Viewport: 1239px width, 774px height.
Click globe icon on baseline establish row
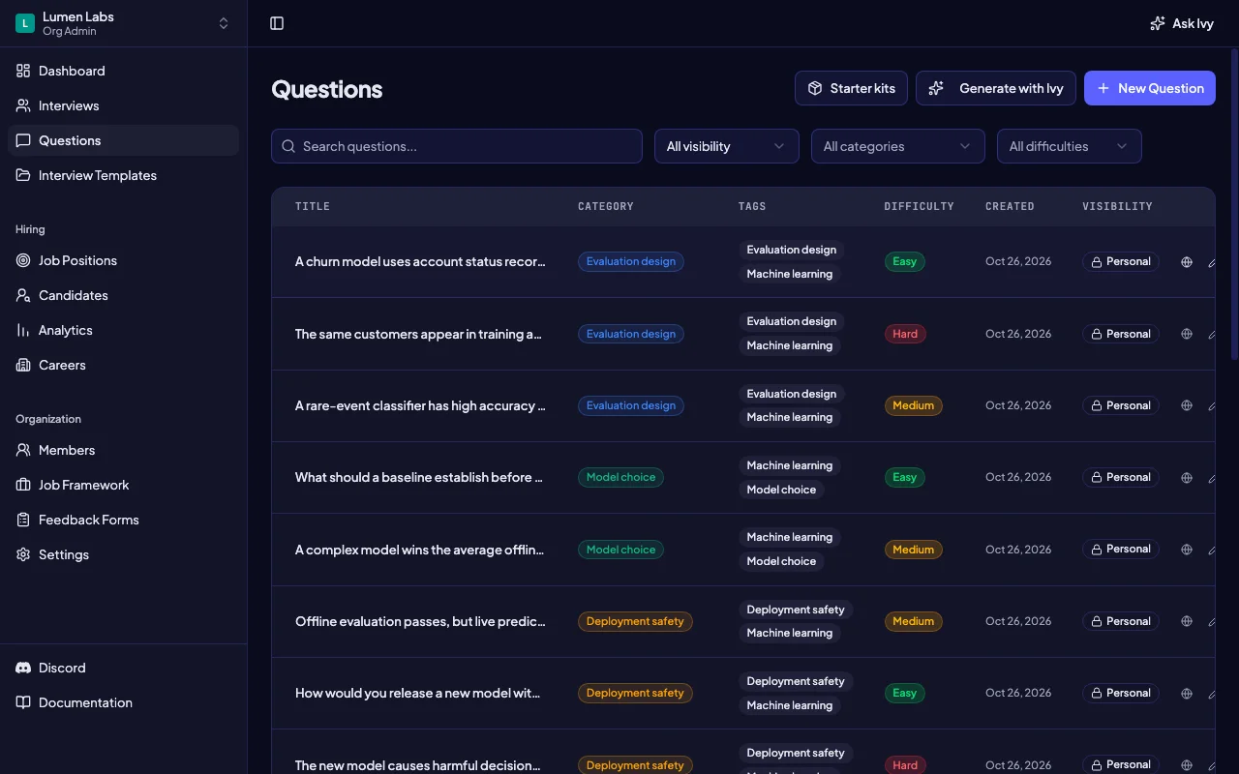1187,477
